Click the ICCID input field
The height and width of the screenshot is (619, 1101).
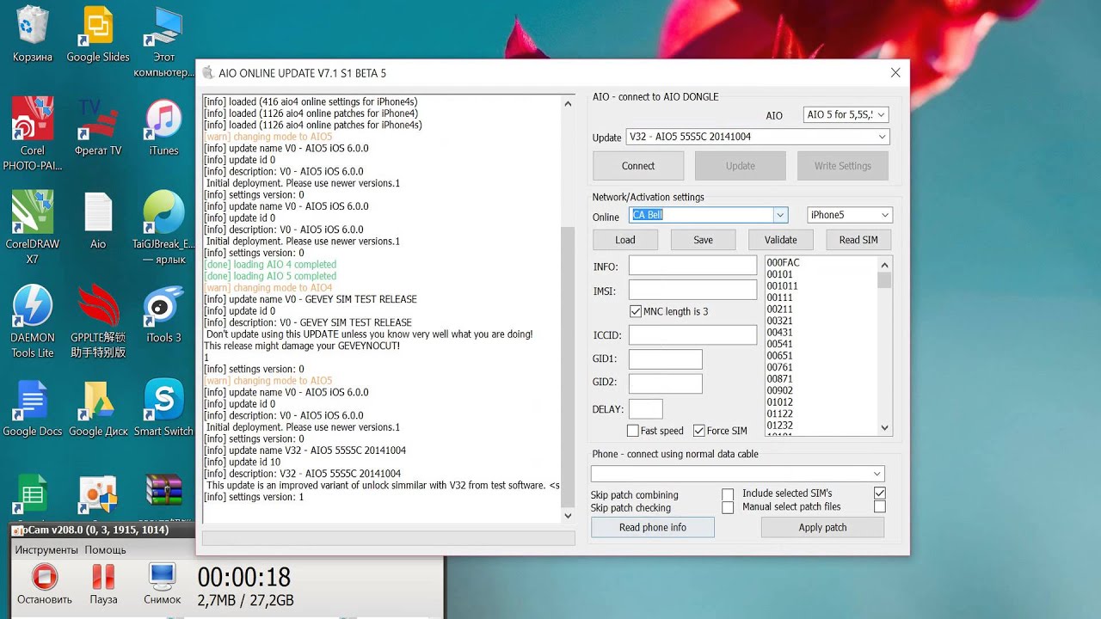click(692, 335)
